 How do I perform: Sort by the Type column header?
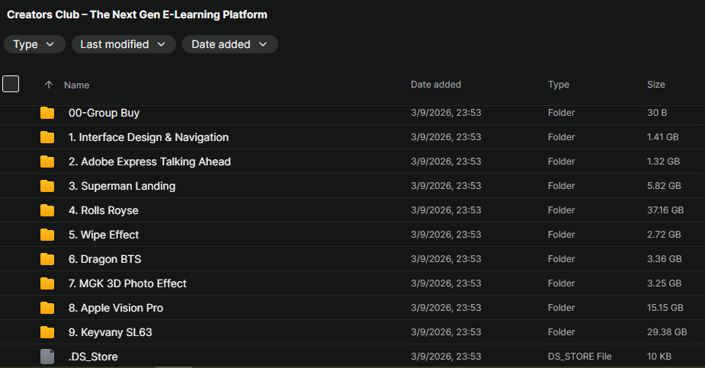click(x=559, y=85)
